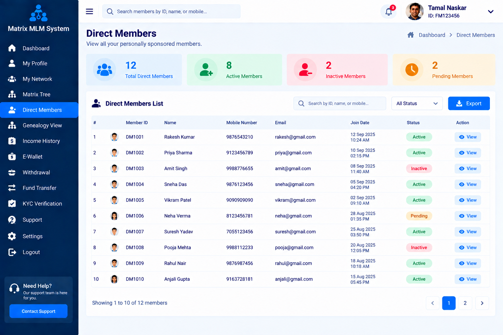This screenshot has height=335, width=503.
Task: Focus the top member search field
Action: tap(171, 11)
